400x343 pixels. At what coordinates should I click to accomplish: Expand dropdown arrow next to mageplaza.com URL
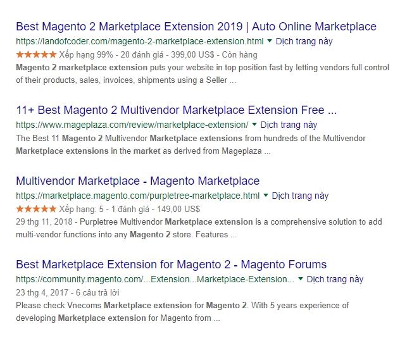(254, 125)
